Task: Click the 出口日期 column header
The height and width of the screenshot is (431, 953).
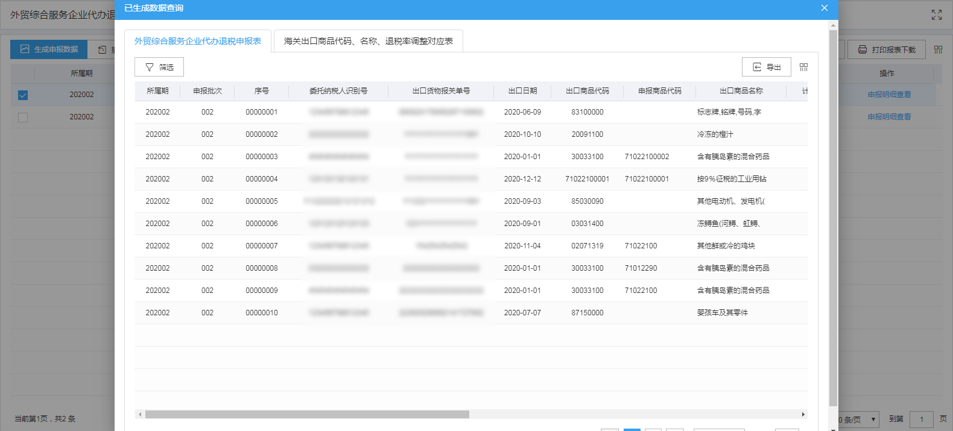Action: click(x=522, y=91)
